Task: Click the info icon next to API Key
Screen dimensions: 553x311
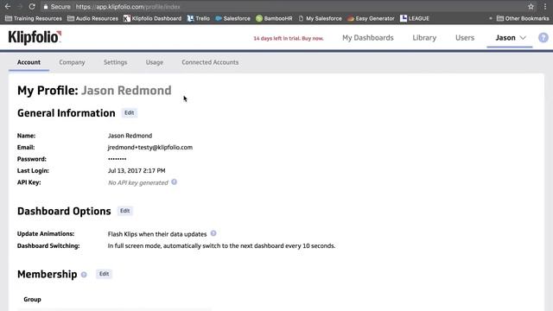Action: point(175,182)
